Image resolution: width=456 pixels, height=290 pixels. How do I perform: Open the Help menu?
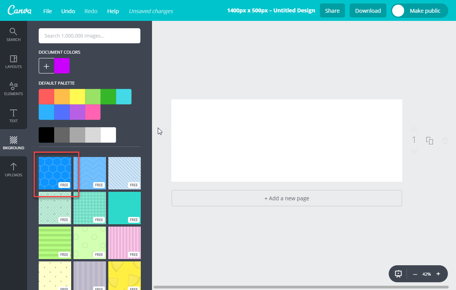113,11
